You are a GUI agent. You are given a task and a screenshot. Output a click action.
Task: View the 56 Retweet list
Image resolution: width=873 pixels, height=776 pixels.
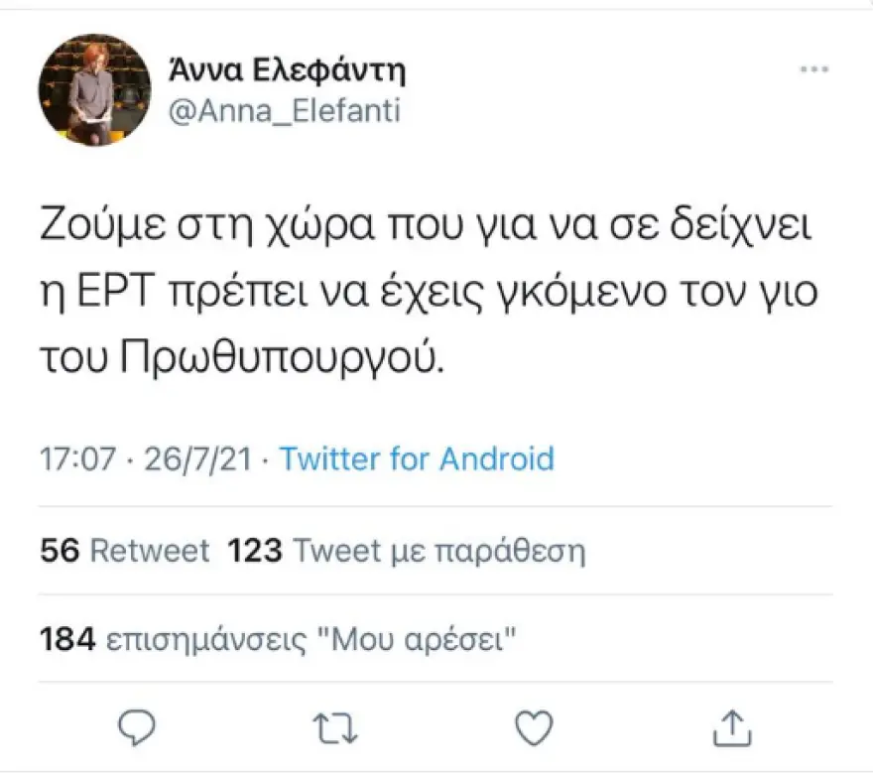pos(124,550)
